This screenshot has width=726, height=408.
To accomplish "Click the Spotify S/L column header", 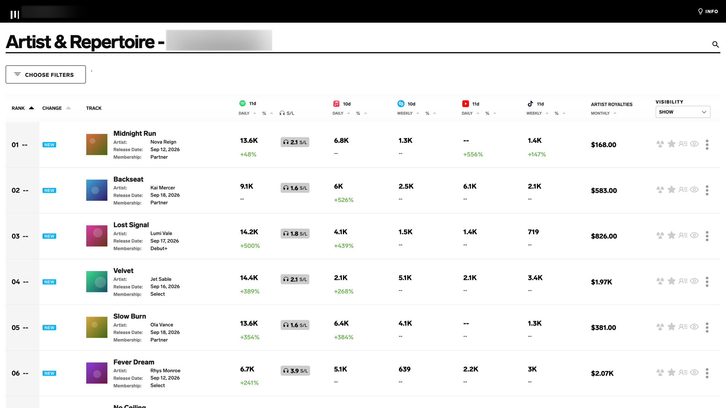I will (x=287, y=113).
